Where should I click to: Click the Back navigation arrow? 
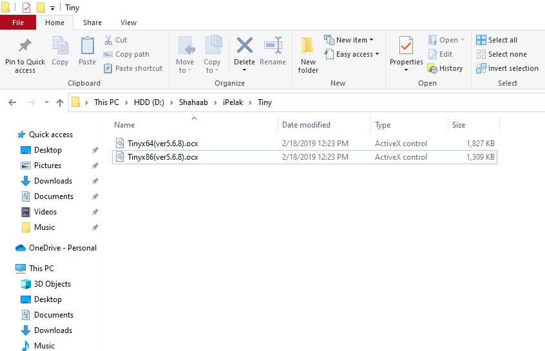12,102
